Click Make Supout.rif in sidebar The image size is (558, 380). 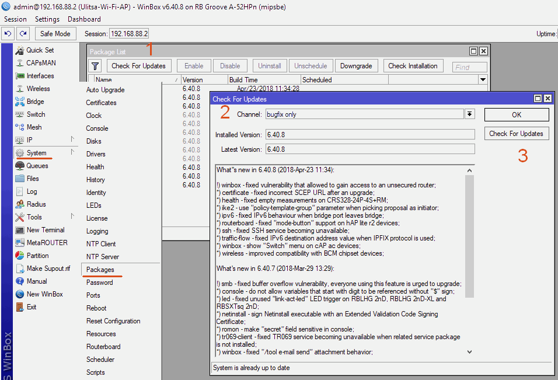coord(48,269)
